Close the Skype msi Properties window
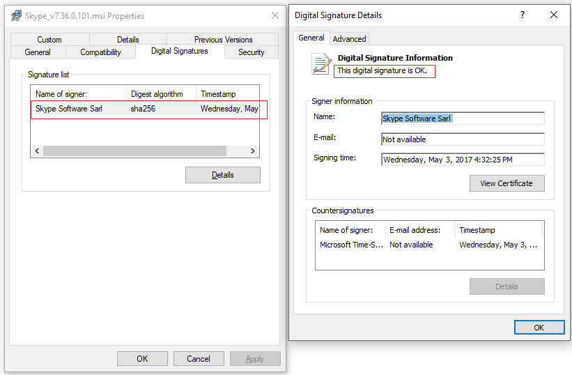Image resolution: width=572 pixels, height=375 pixels. (275, 15)
